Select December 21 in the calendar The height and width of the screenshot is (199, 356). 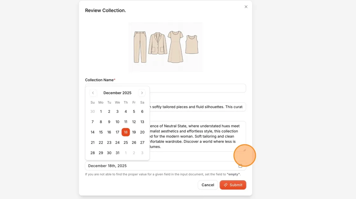point(92,143)
